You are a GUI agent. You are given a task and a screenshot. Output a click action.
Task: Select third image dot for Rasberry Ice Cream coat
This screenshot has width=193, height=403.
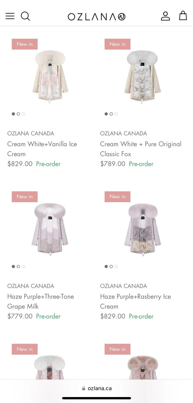(x=116, y=266)
